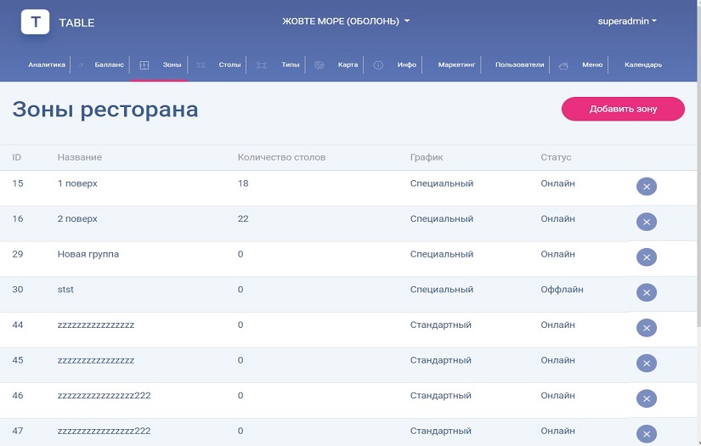Remove zone with ID 47
The width and height of the screenshot is (701, 446).
coord(647,434)
